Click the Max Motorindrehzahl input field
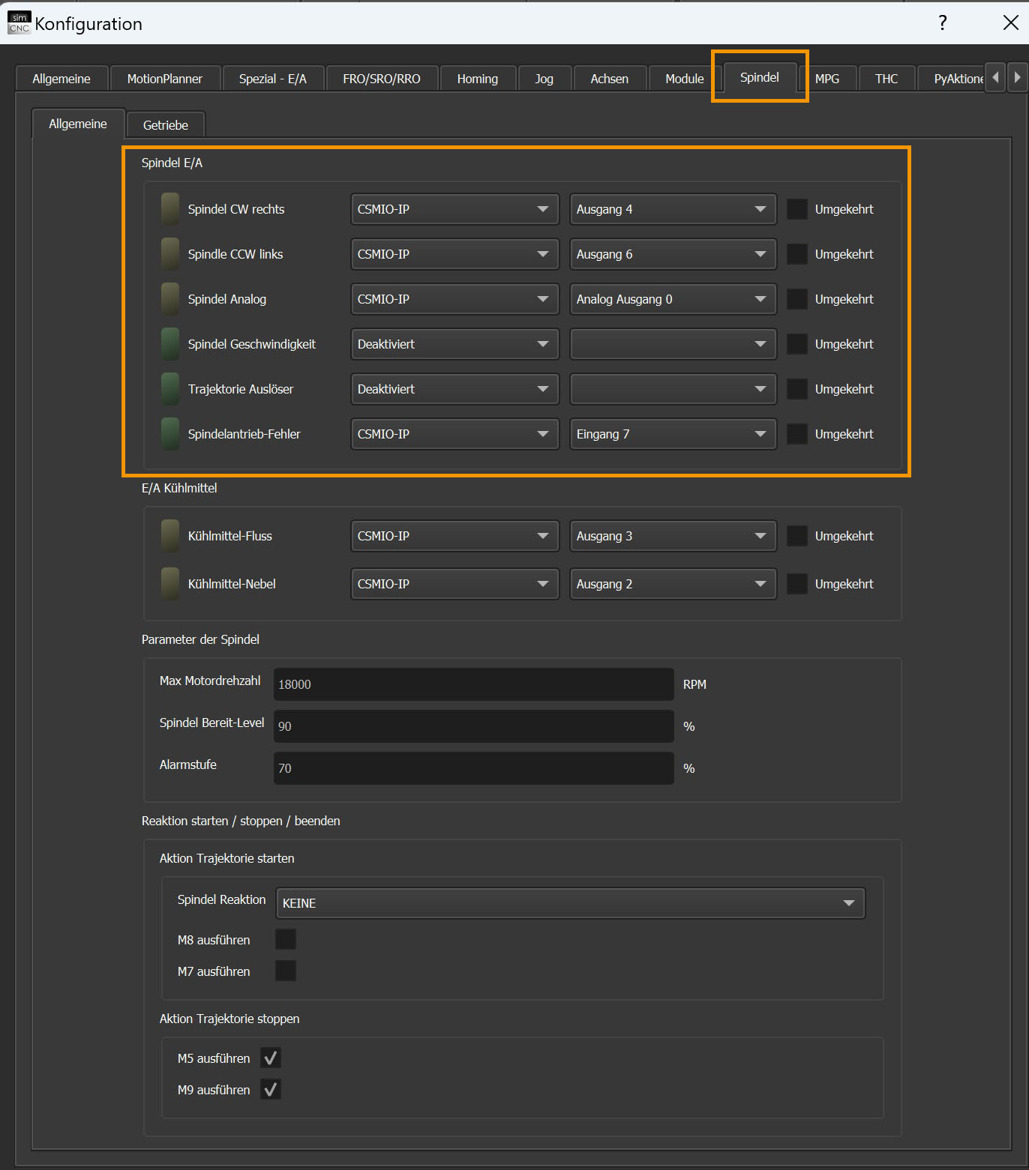The height and width of the screenshot is (1170, 1029). [x=473, y=684]
